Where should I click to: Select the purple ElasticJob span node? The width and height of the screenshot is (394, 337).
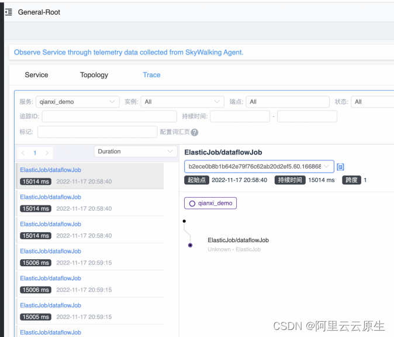click(x=190, y=245)
